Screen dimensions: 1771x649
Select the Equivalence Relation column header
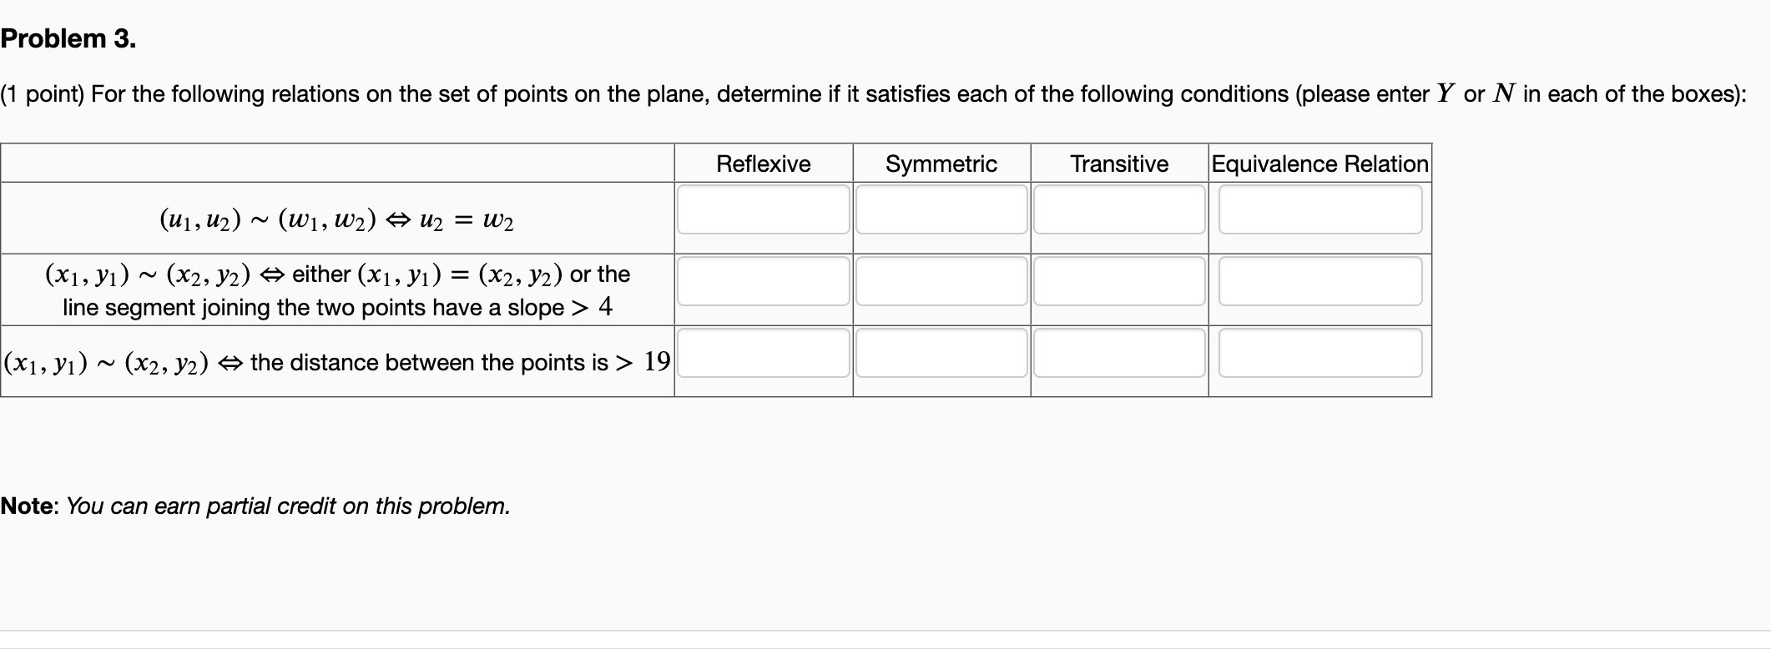[x=1319, y=164]
